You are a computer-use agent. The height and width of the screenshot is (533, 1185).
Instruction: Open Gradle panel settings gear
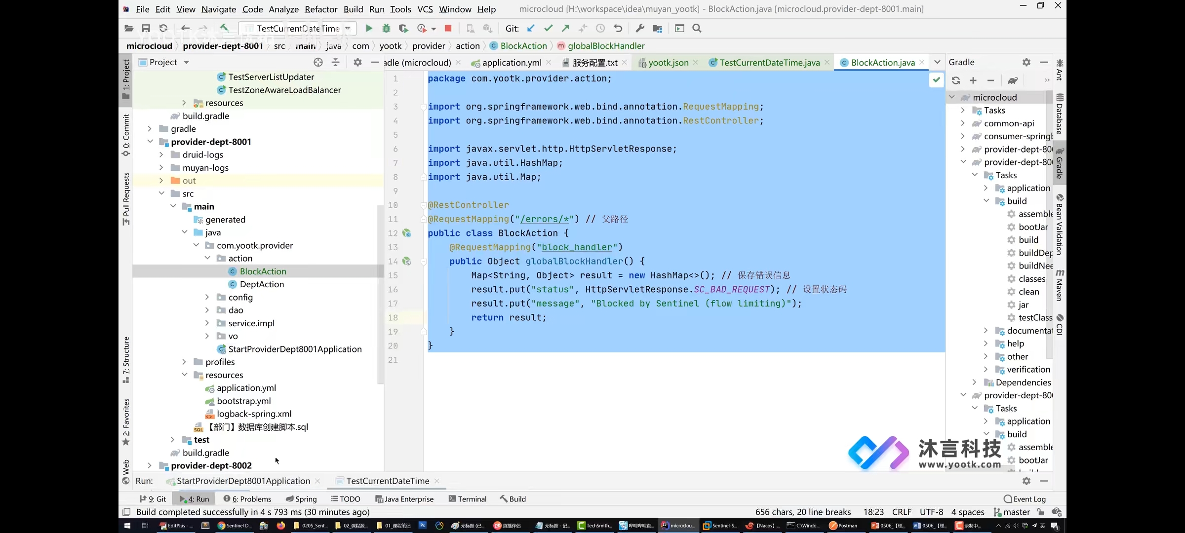pyautogui.click(x=1027, y=62)
